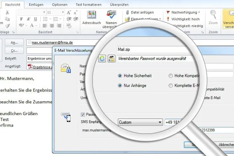The image size is (234, 156).
Task: Click recipient max.mustermann@firma.de
Action: (52, 42)
